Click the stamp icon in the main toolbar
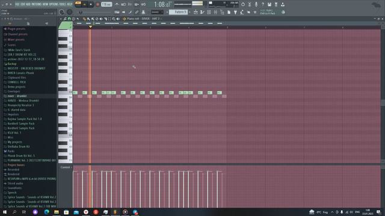 coord(143,12)
